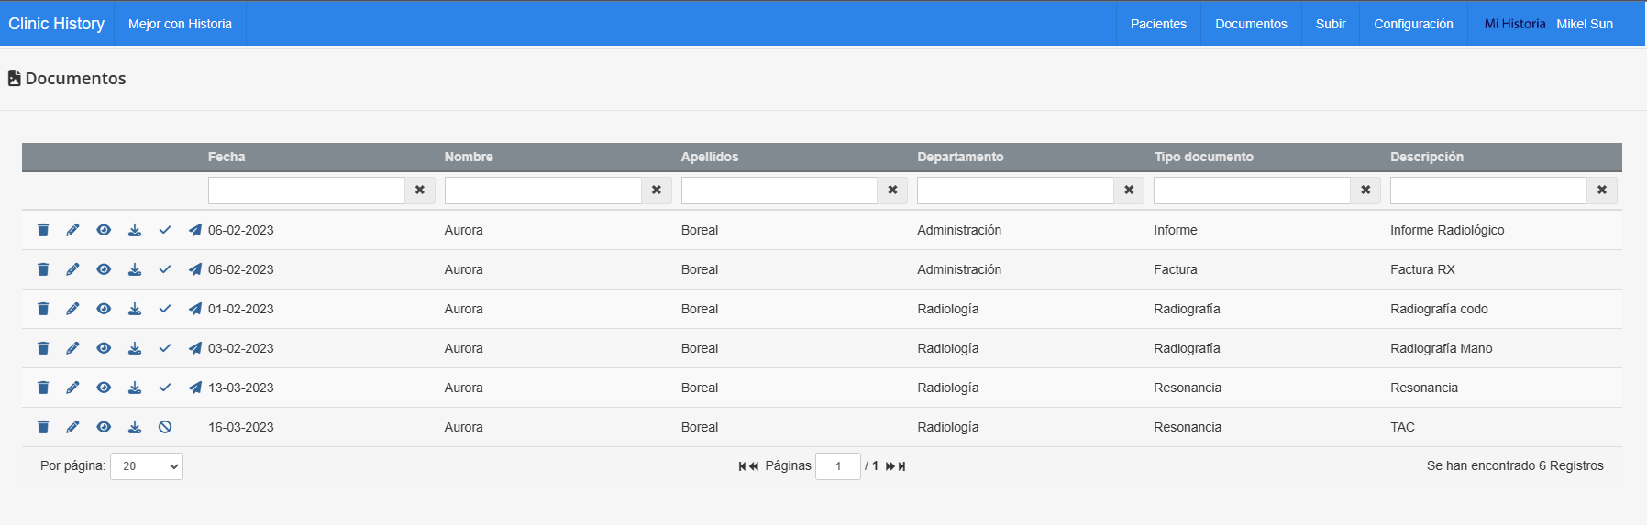Go to the last page of results
The image size is (1647, 525).
pos(902,466)
